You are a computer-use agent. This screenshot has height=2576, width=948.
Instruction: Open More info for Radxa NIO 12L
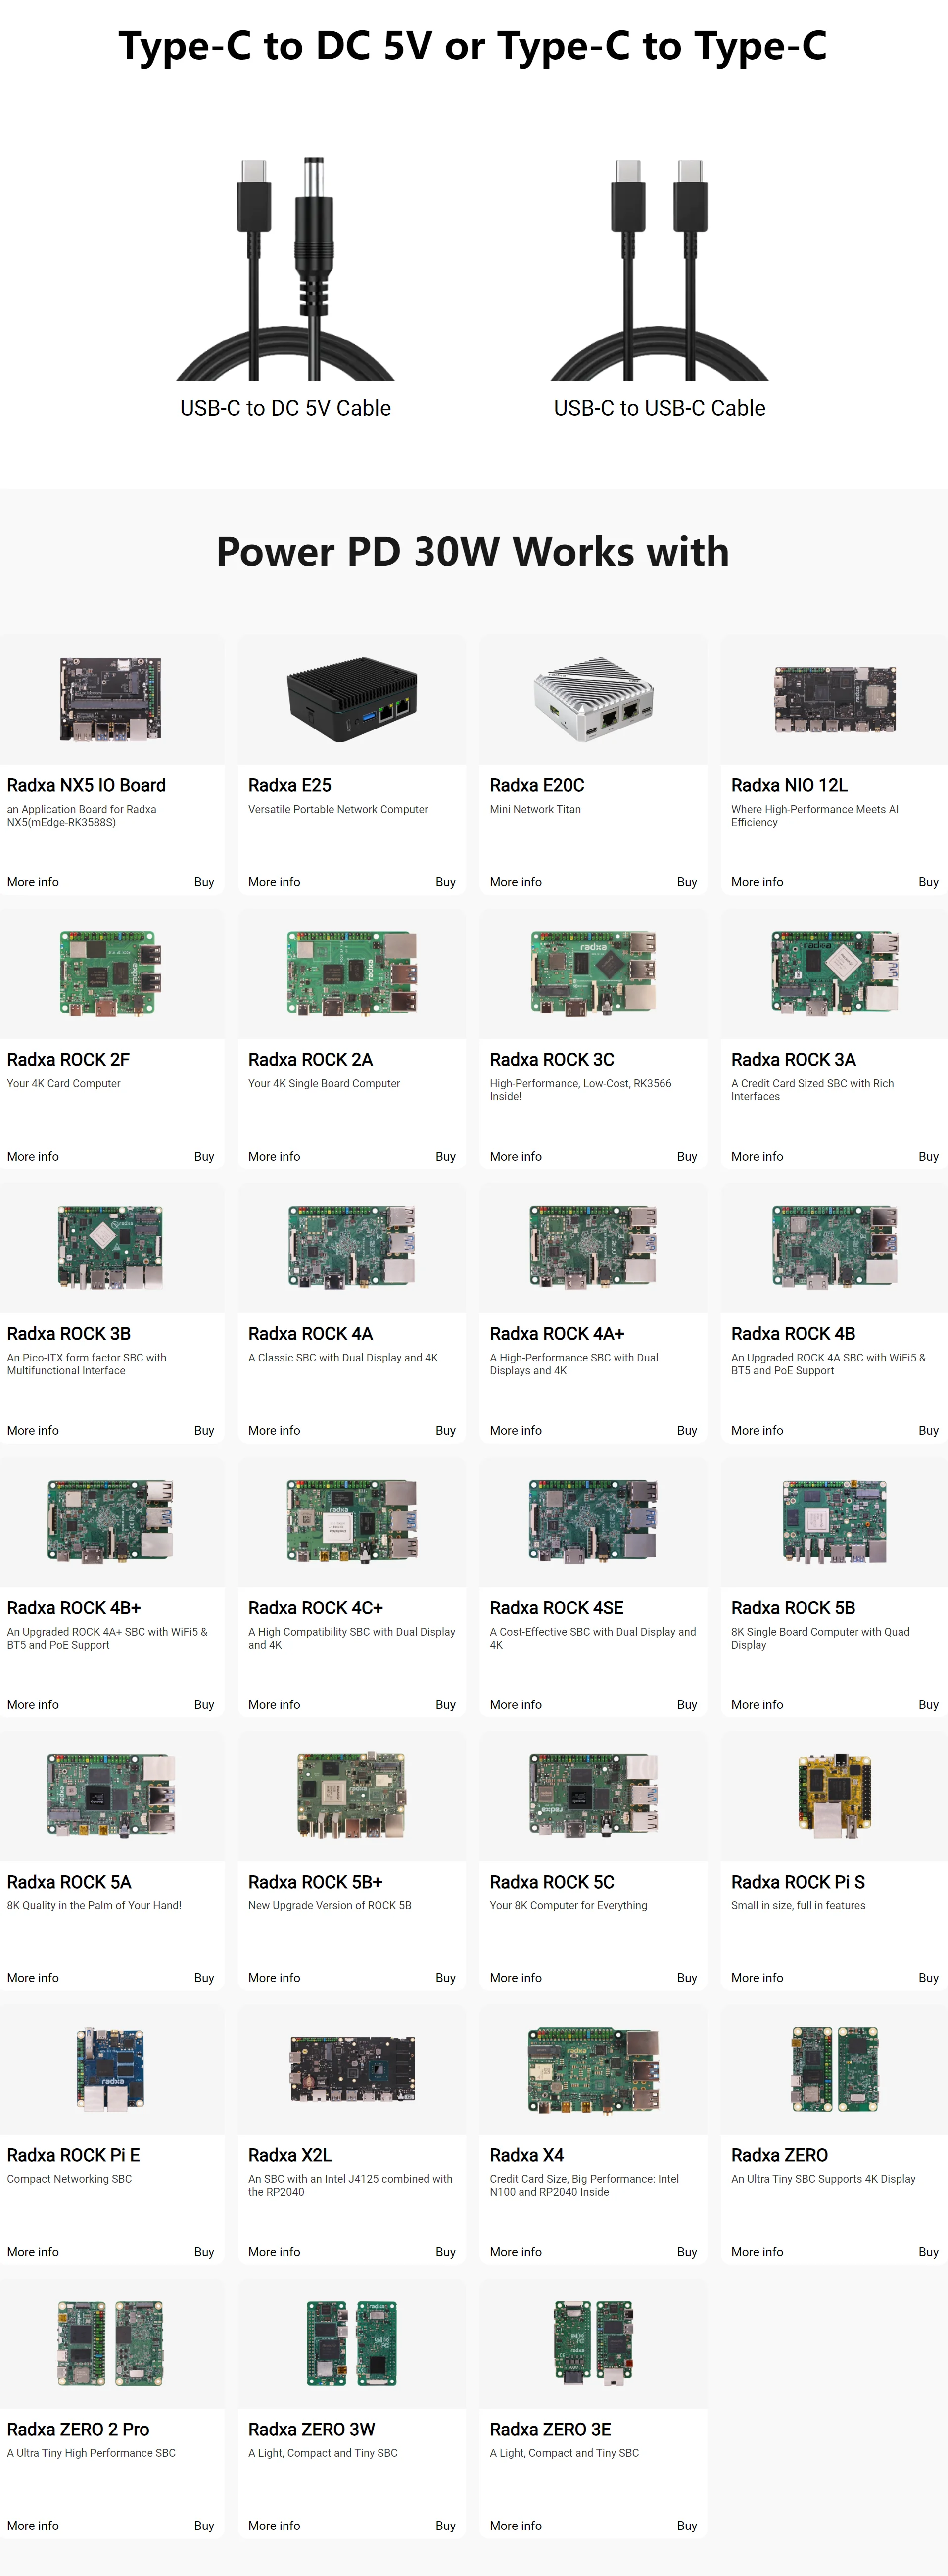click(x=757, y=882)
